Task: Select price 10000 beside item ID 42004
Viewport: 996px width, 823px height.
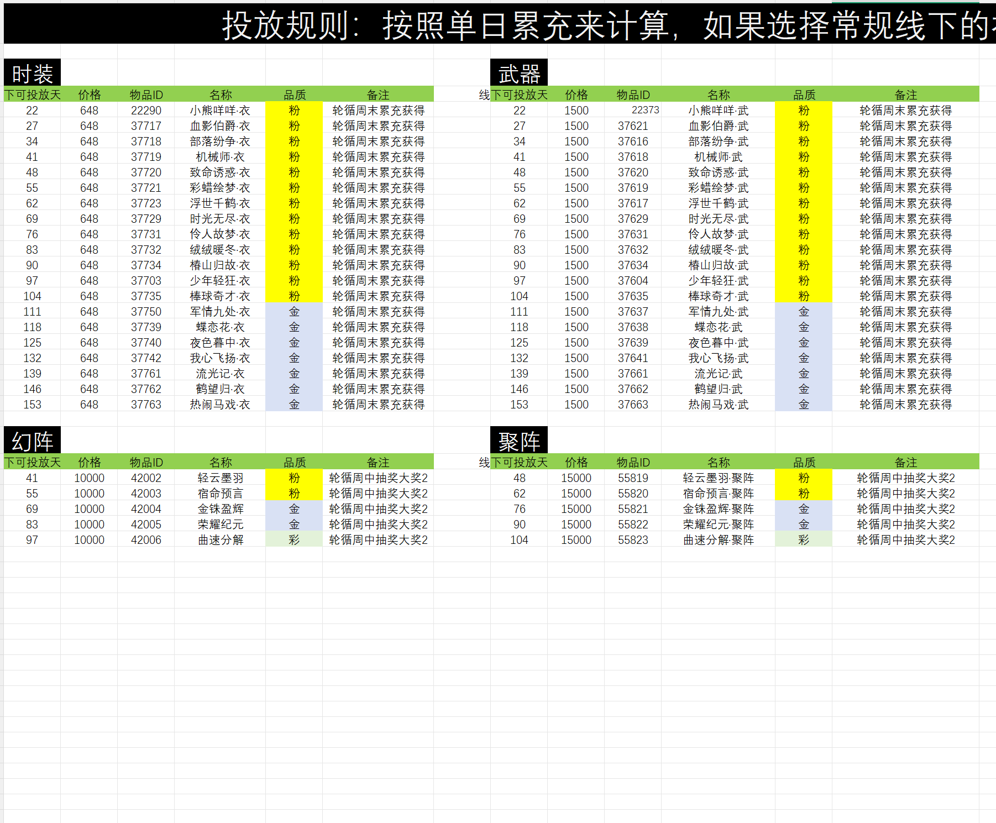Action: click(x=89, y=509)
